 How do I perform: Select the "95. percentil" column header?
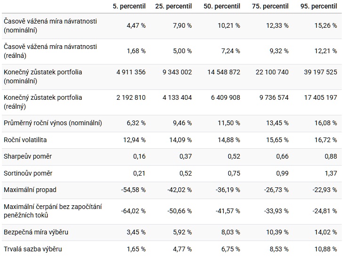[x=318, y=6]
